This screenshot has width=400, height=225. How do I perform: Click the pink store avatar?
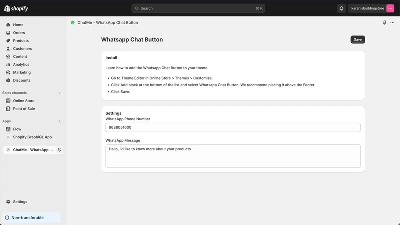pos(390,8)
